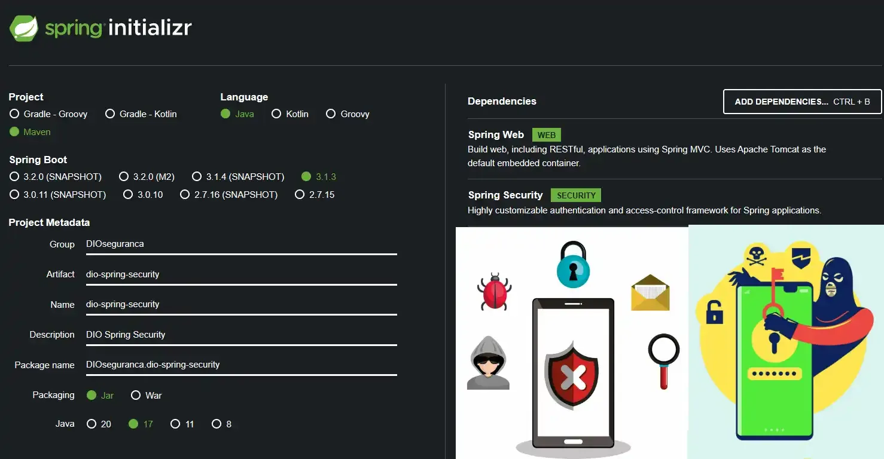Screen dimensions: 884x459
Task: Click the red ladybug bug icon
Action: point(493,291)
